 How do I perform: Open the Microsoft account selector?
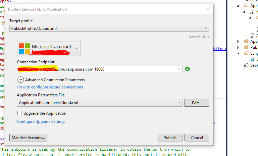[x=49, y=49]
